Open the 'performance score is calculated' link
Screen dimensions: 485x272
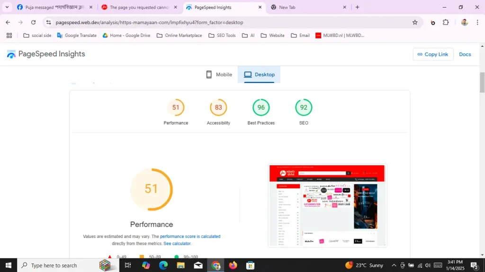tap(190, 237)
